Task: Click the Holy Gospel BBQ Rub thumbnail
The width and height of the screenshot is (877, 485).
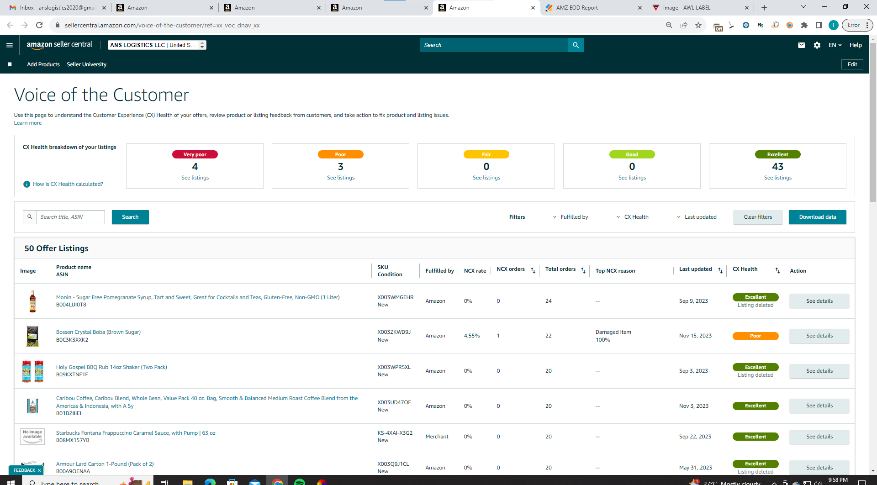Action: pos(32,371)
